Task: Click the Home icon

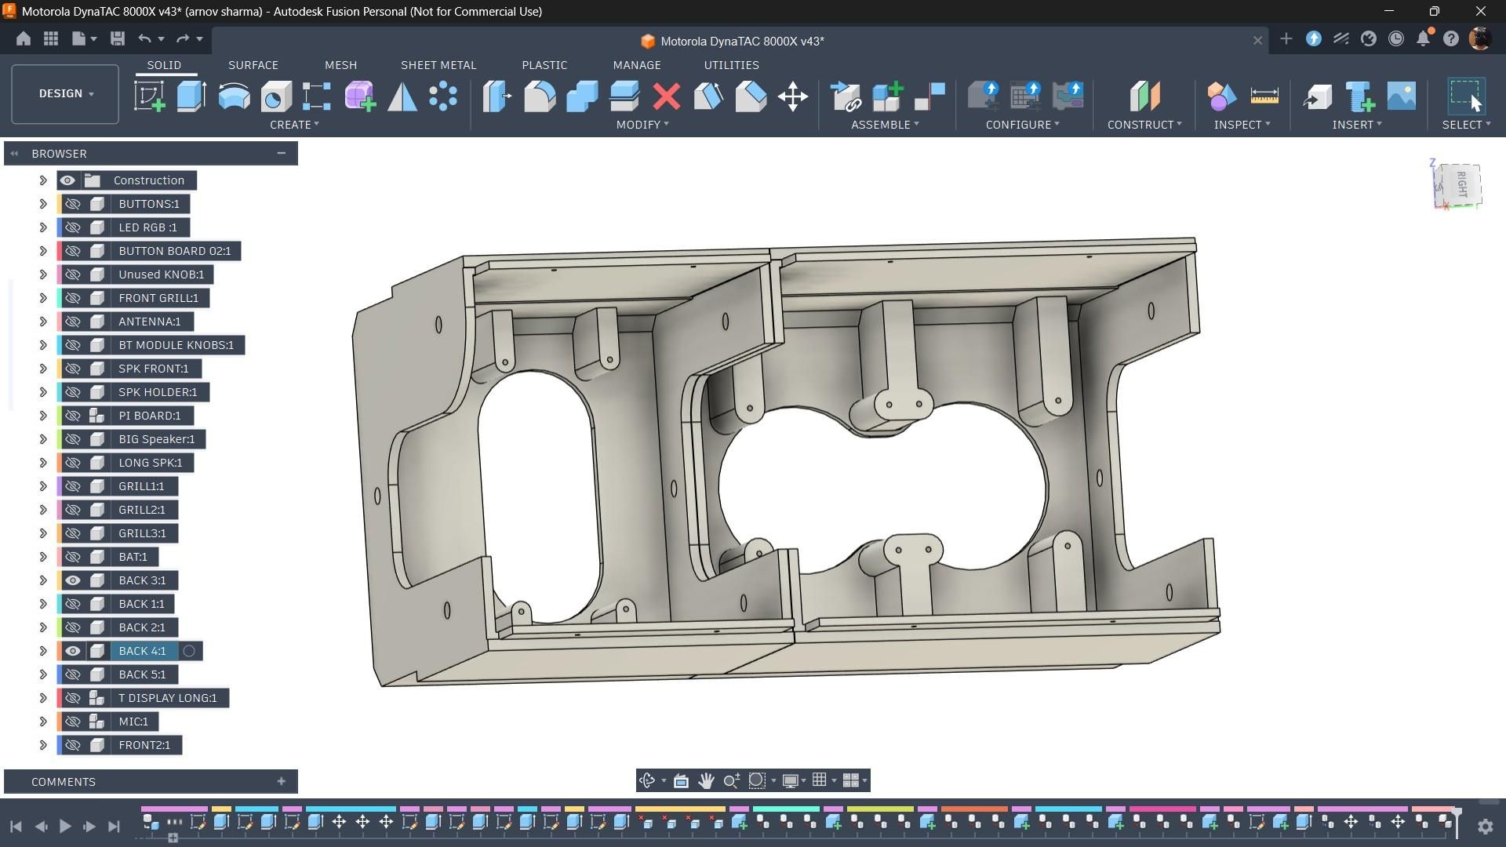Action: (24, 38)
